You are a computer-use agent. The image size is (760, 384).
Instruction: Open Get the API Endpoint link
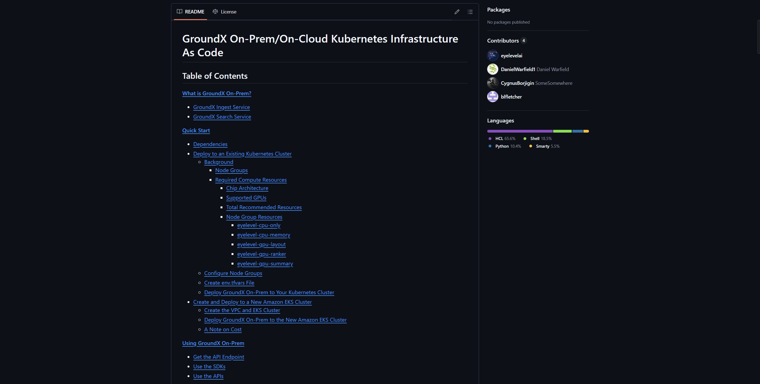[218, 357]
